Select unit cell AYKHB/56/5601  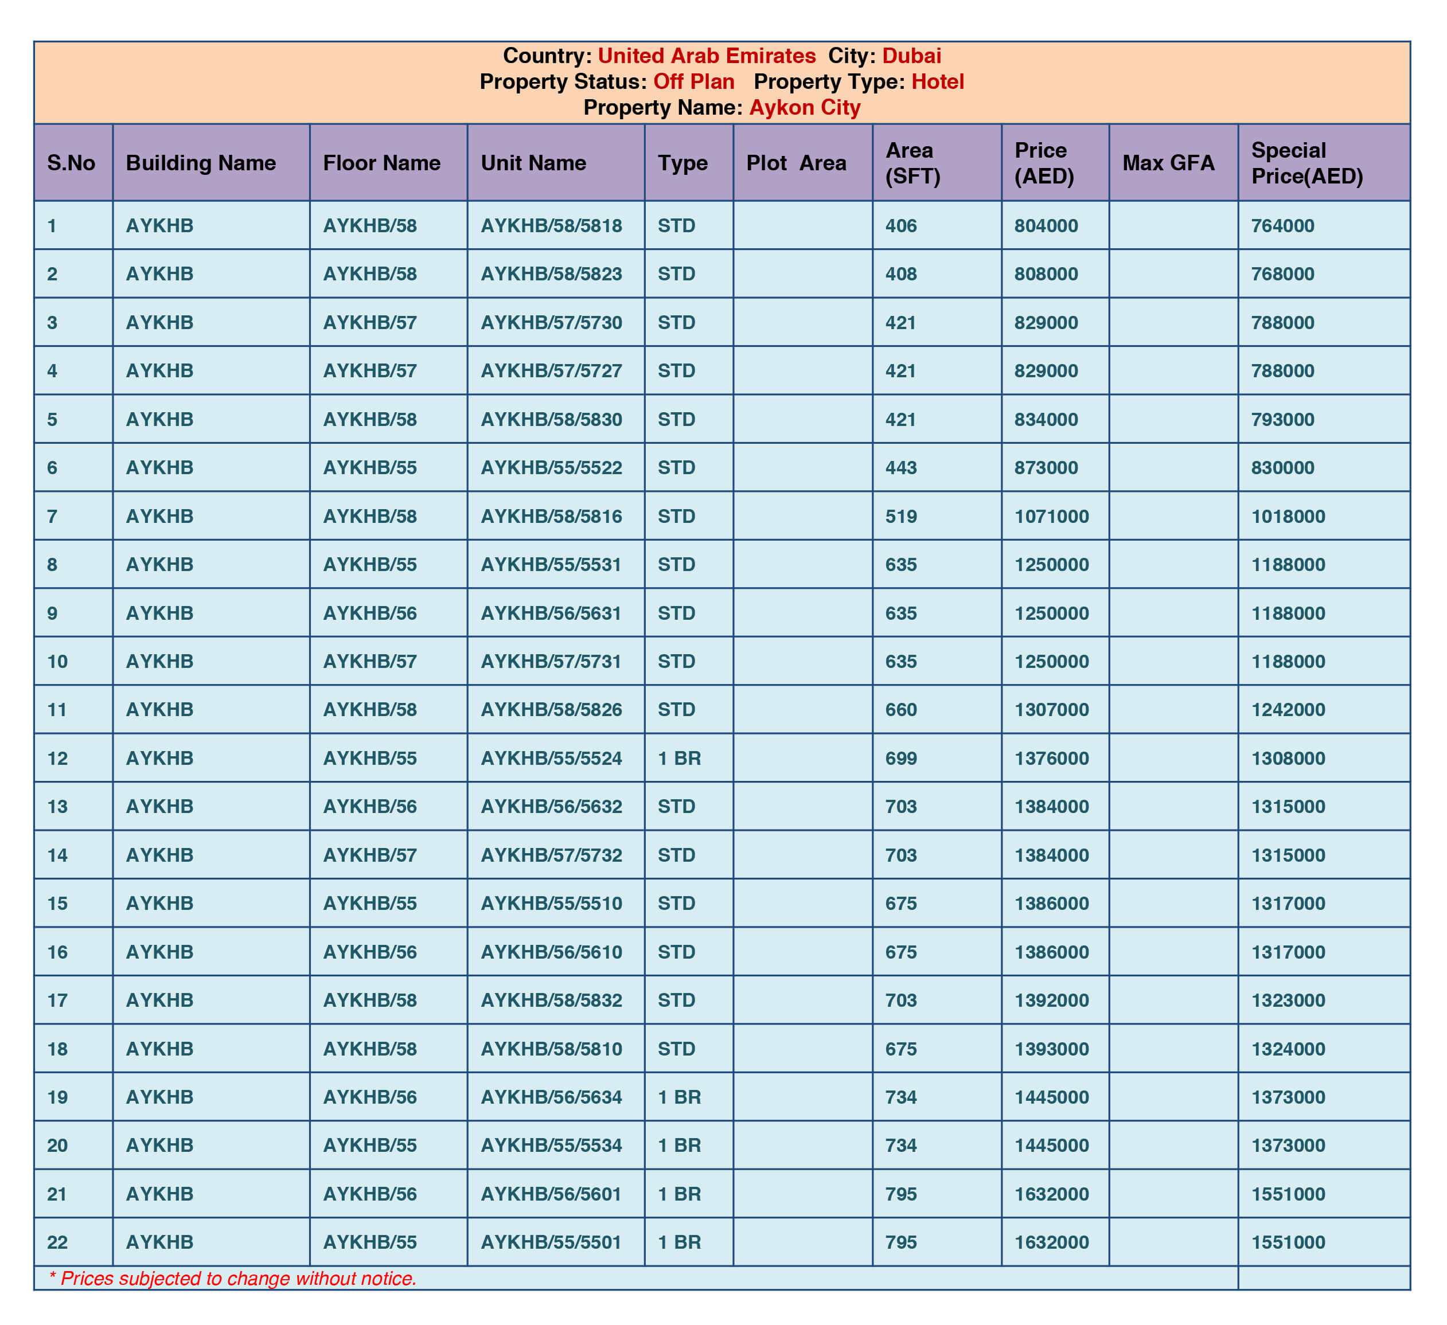(x=556, y=1194)
